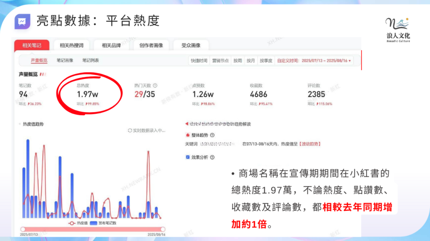Click the left handle of the date range slider

click(24, 229)
